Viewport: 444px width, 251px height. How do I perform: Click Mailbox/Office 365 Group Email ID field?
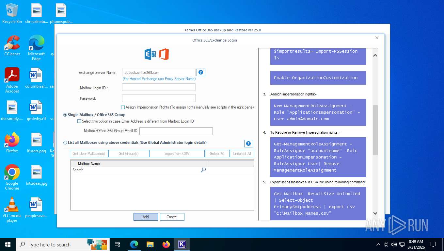coord(176,131)
